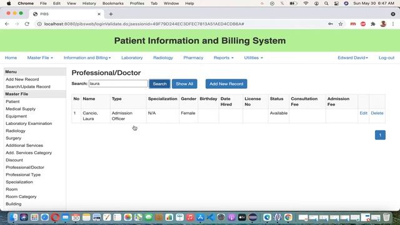The height and width of the screenshot is (225, 400).
Task: Close the PIBS browser tab
Action: 99,14
